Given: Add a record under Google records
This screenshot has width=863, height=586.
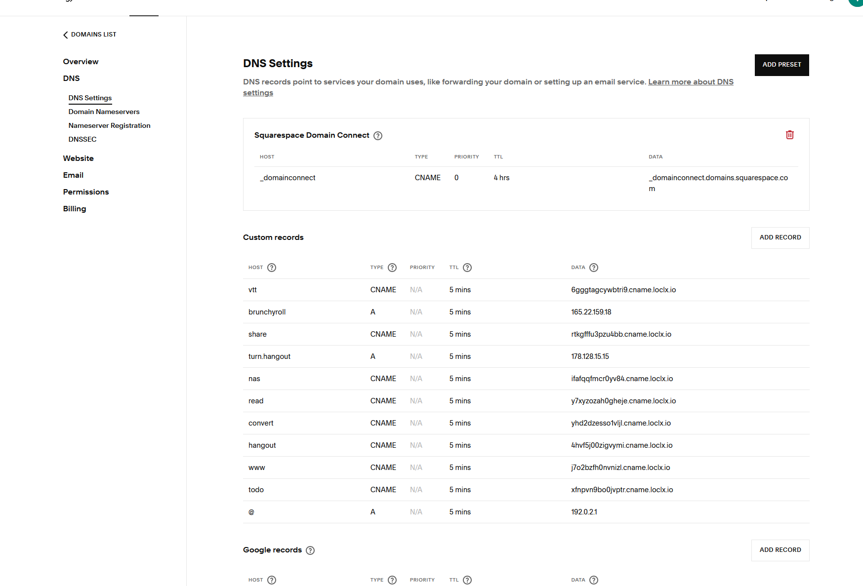Looking at the screenshot, I should (780, 550).
